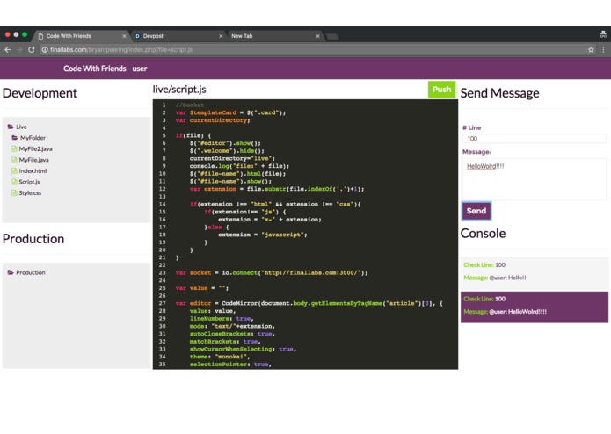Click the macOS yellow minimize window button
This screenshot has width=611, height=434.
coord(16,34)
